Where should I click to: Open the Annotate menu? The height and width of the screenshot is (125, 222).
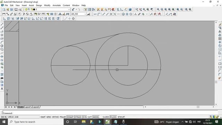(57, 6)
